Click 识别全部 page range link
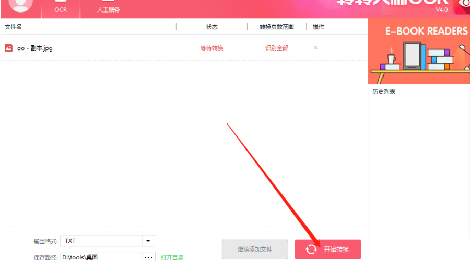The height and width of the screenshot is (261, 470). click(277, 48)
